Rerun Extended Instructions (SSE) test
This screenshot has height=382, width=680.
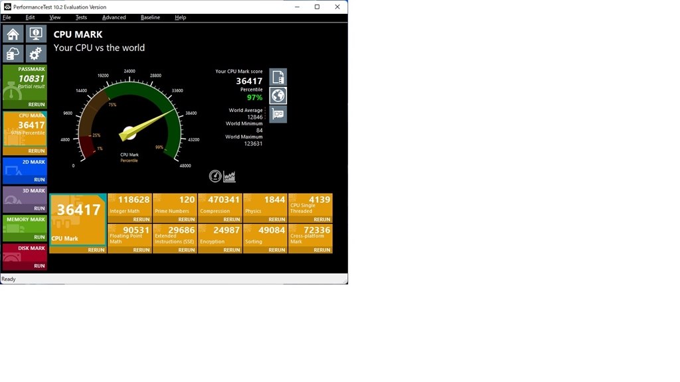coord(187,250)
